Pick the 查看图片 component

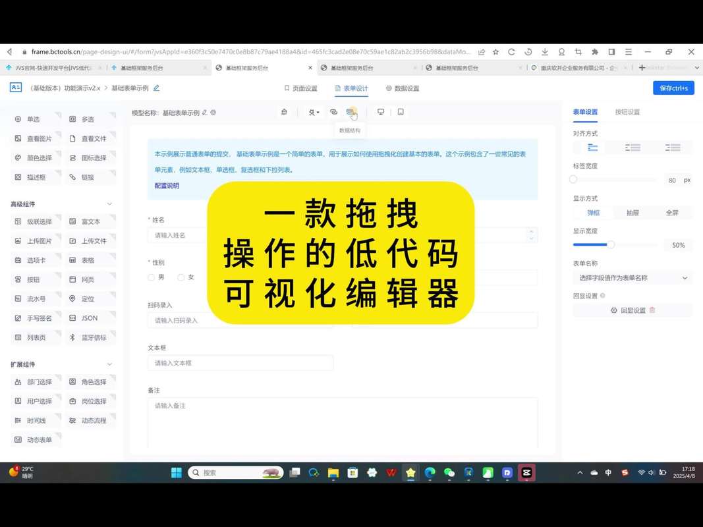(36, 138)
